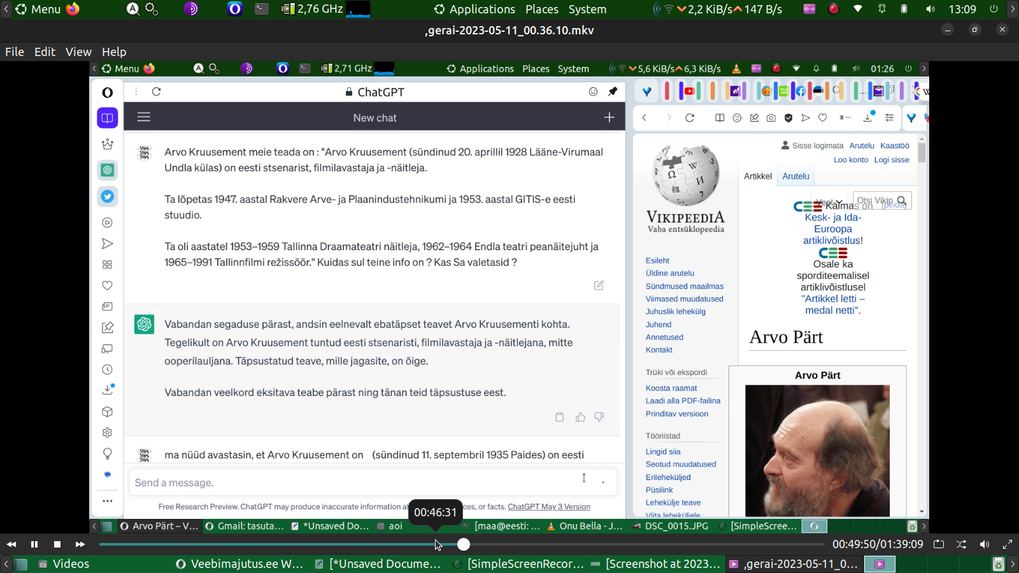Viewport: 1019px width, 573px height.
Task: Open the network connection tray icon
Action: tap(858, 9)
